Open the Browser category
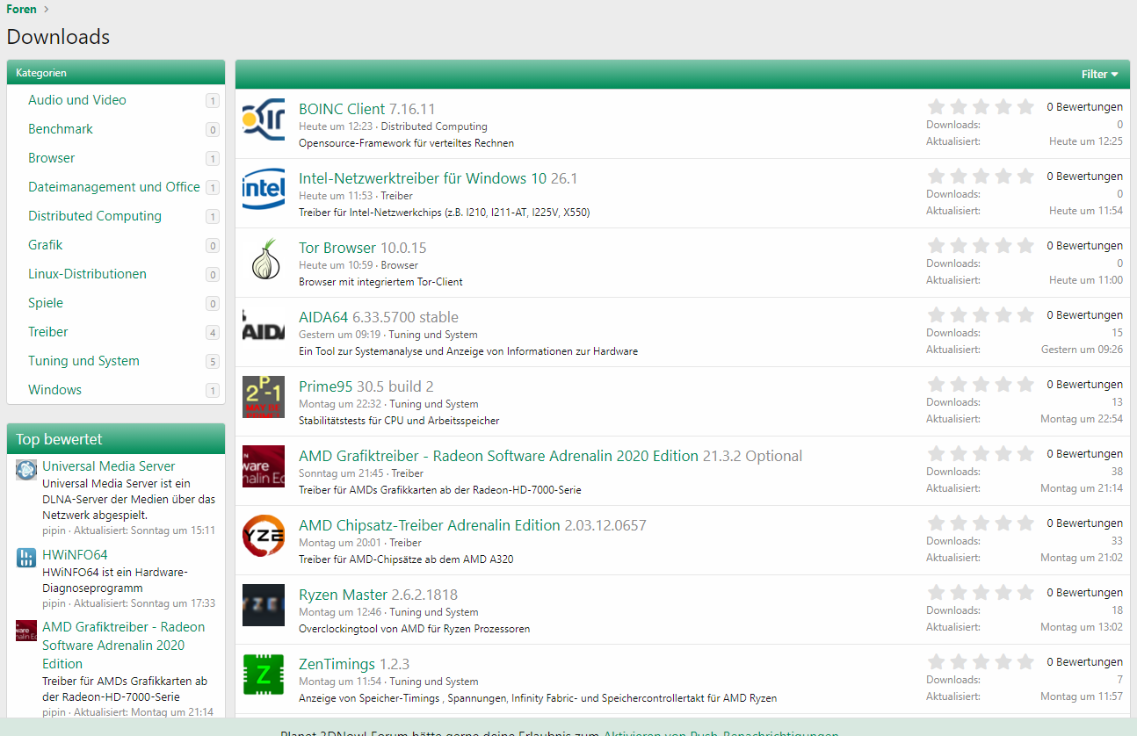Screen dimensions: 1137x736 [x=52, y=158]
